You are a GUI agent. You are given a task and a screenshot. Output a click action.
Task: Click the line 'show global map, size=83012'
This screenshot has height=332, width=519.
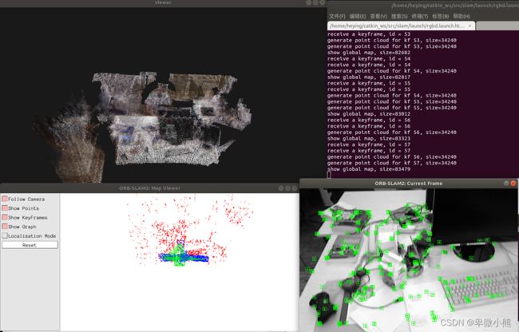coord(369,114)
